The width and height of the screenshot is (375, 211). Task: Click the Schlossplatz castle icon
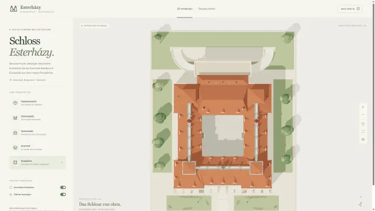[15, 118]
